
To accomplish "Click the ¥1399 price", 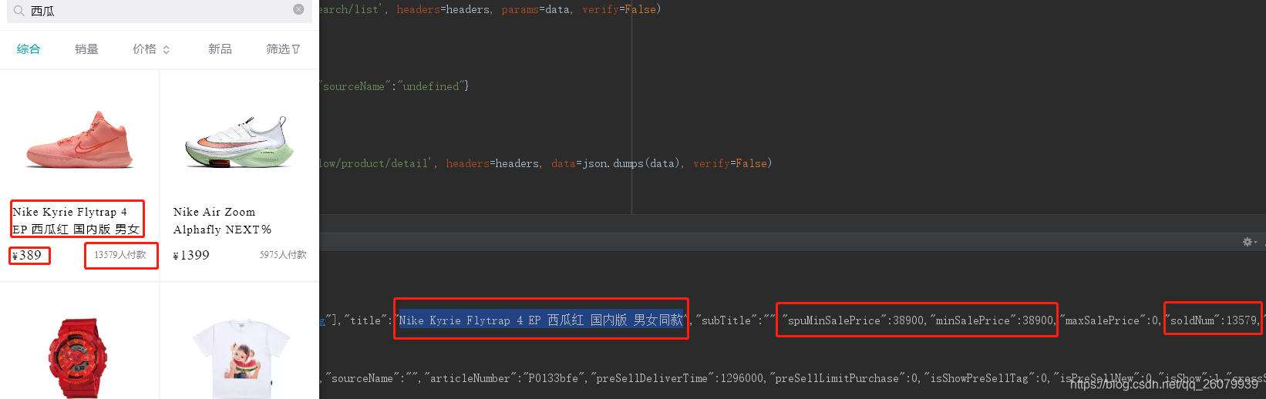I will point(191,255).
